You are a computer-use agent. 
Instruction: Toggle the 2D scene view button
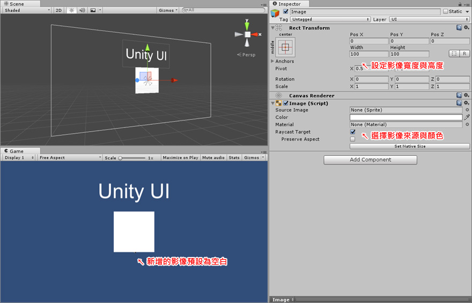(x=58, y=10)
